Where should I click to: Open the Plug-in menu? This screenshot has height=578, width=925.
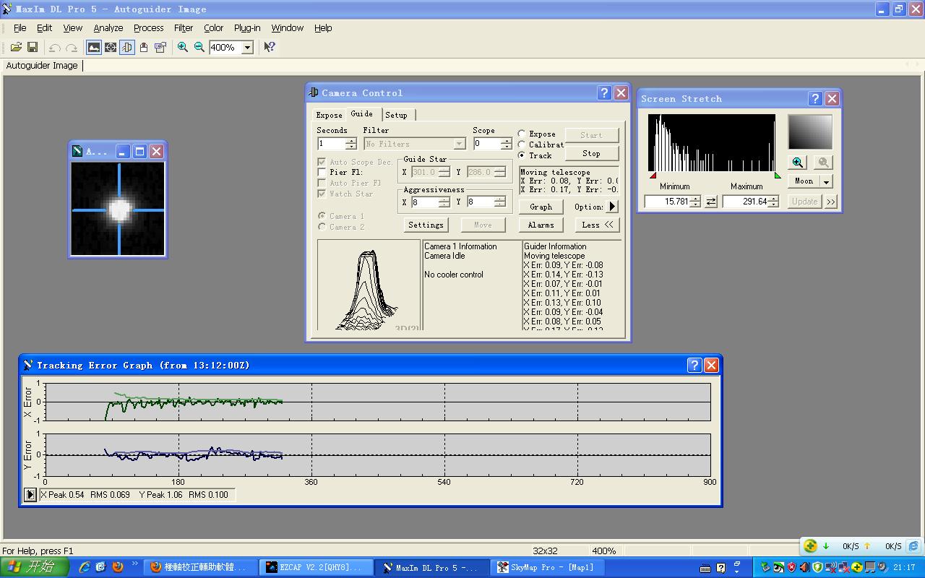pyautogui.click(x=247, y=27)
